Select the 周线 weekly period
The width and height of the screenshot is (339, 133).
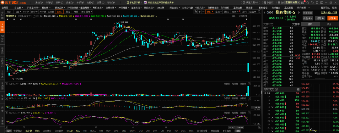[67, 12]
